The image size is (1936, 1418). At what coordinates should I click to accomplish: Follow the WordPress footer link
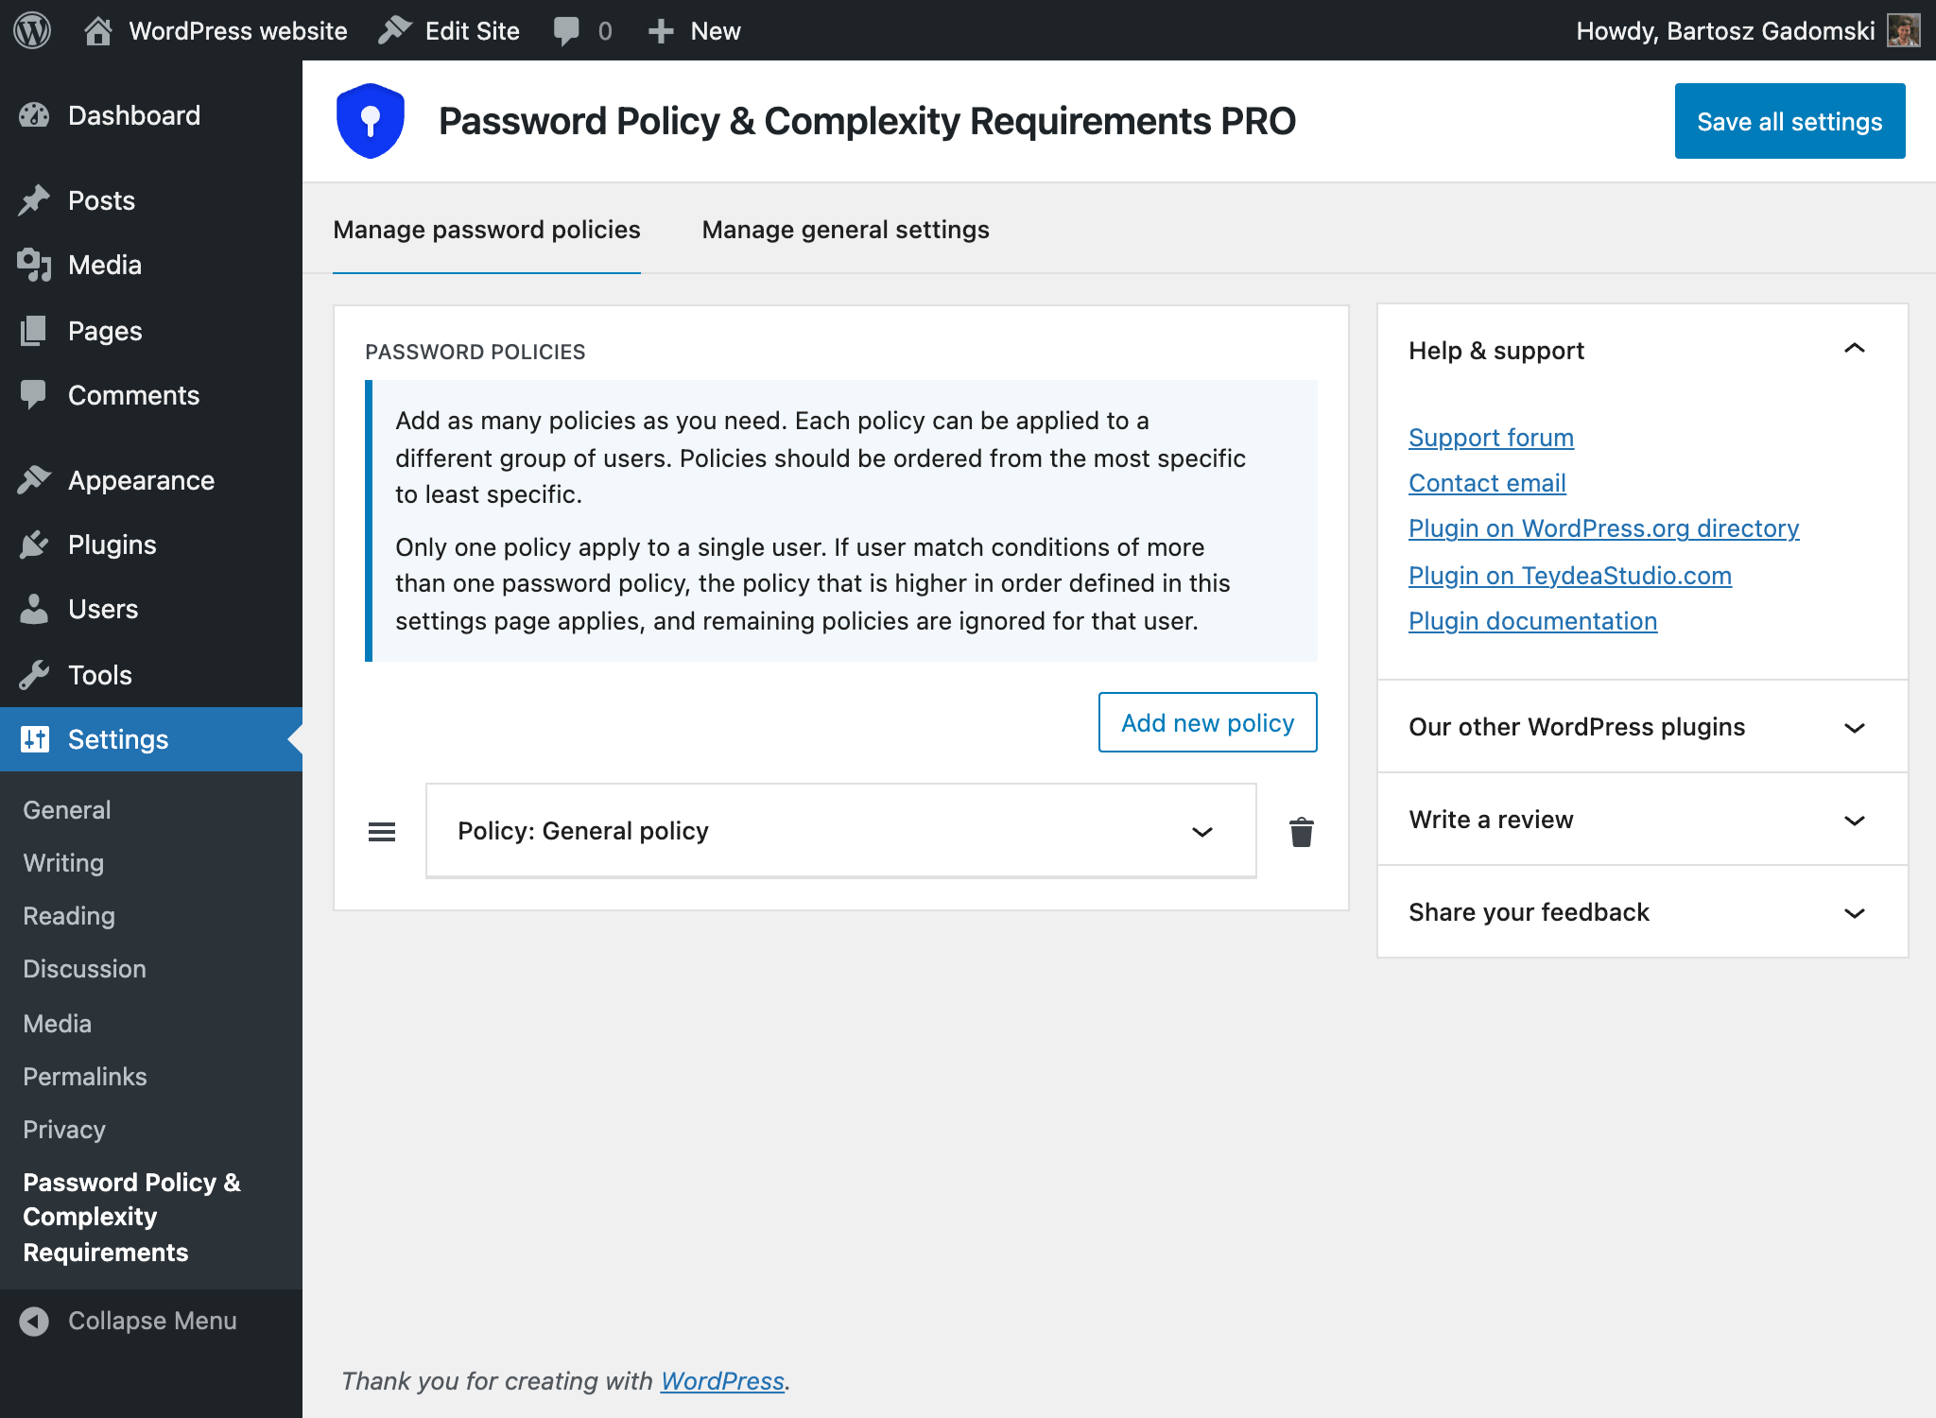pyautogui.click(x=722, y=1381)
